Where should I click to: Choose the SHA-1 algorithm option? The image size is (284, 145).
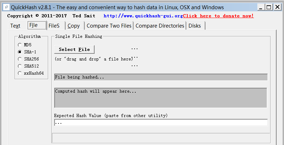(19, 52)
